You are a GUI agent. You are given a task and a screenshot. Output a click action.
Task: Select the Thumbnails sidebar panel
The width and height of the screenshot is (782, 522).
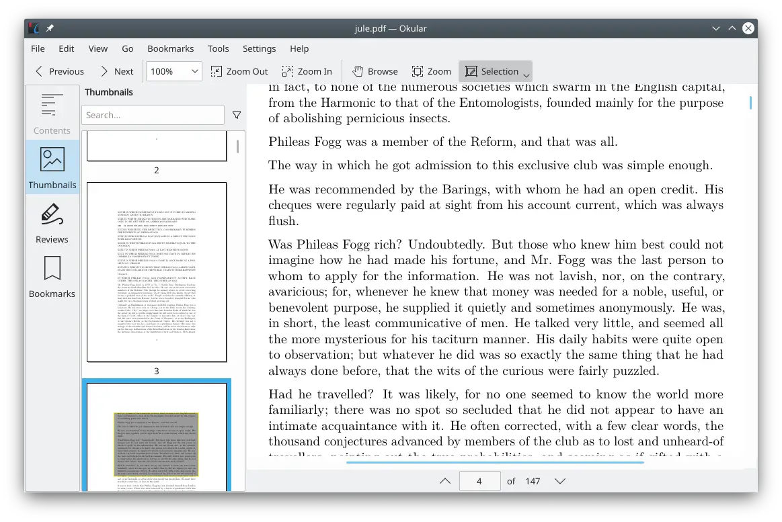pyautogui.click(x=52, y=167)
